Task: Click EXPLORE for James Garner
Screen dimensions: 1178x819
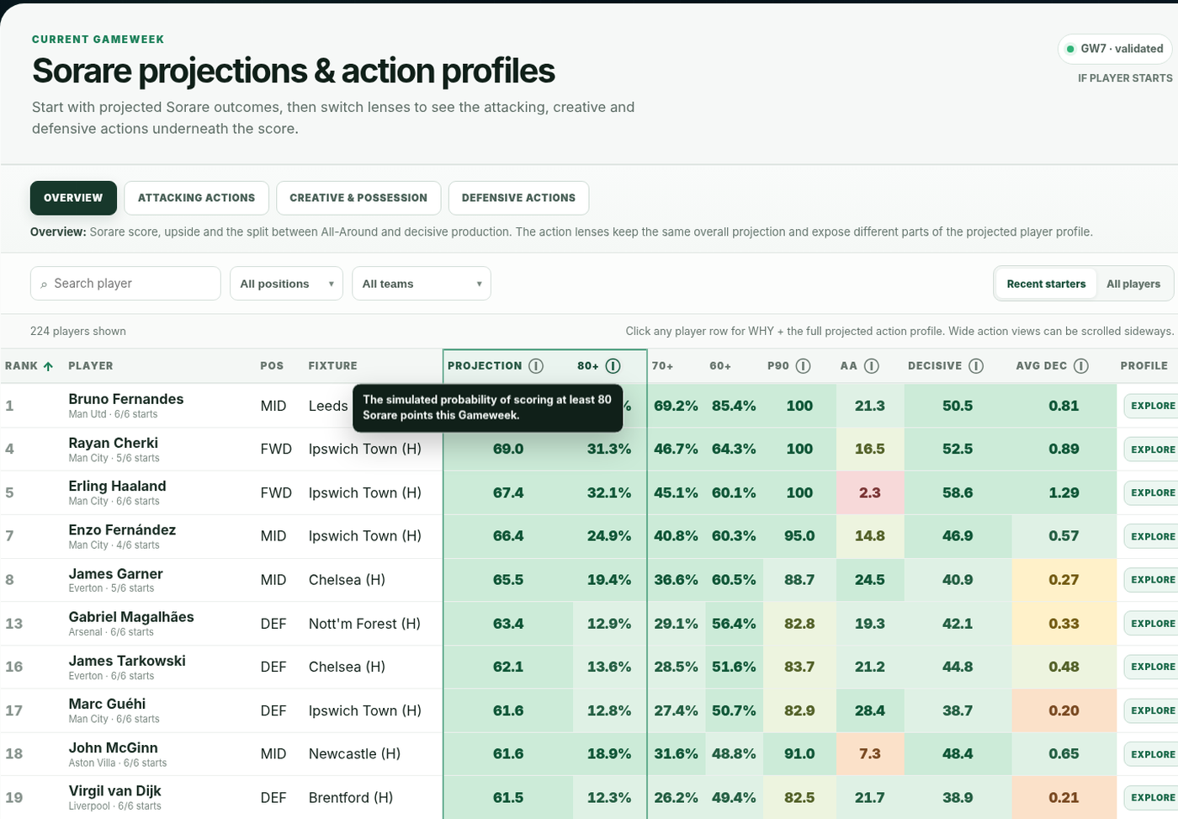Action: click(x=1152, y=580)
